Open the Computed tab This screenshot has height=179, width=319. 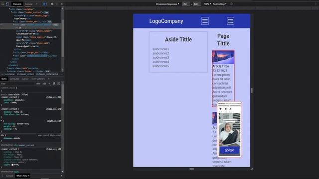click(14, 79)
